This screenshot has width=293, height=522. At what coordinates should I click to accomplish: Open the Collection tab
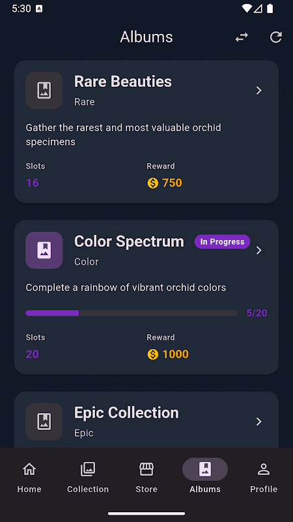click(88, 476)
